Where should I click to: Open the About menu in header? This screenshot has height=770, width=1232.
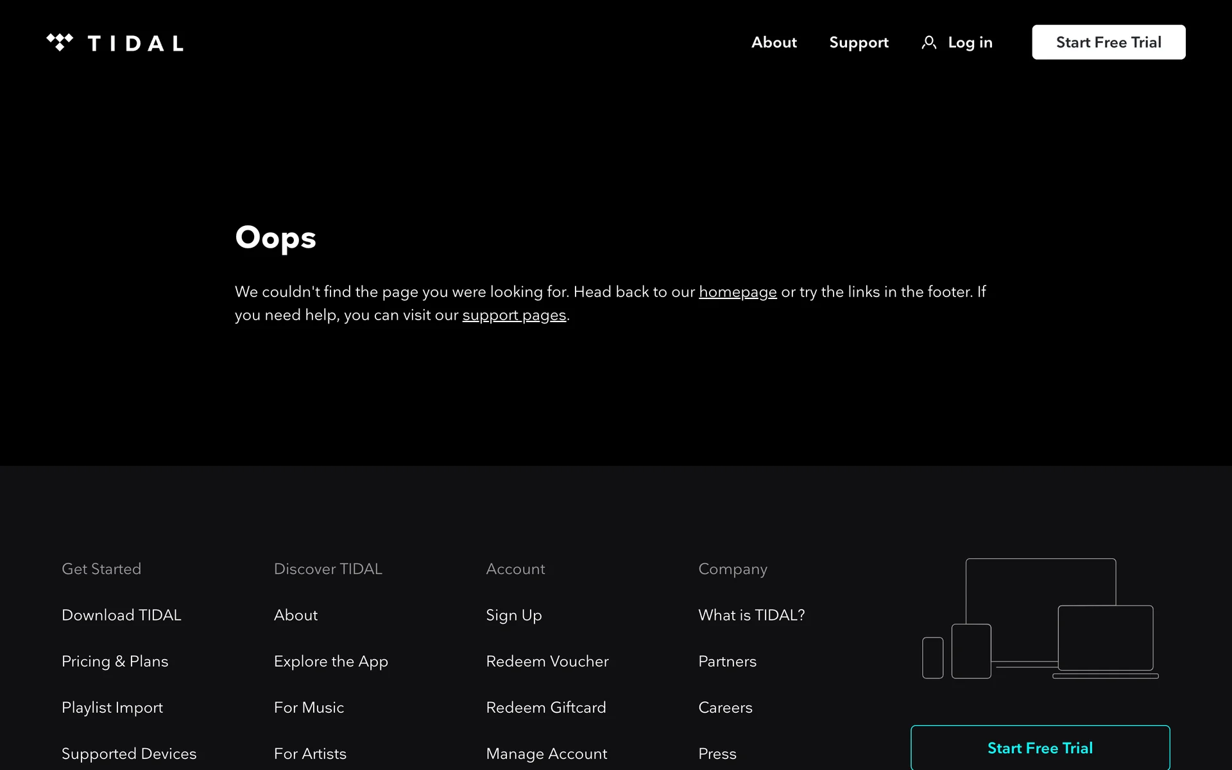click(x=774, y=42)
